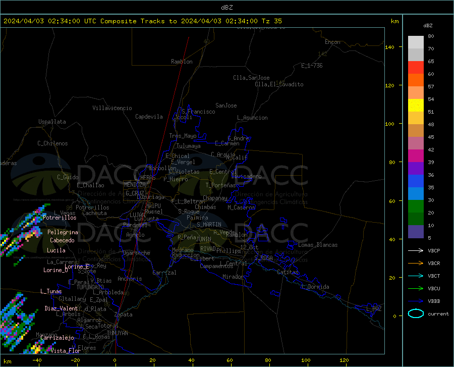This screenshot has height=367, width=454.
Task: Click the Anchoris map label
Action: pyautogui.click(x=130, y=279)
